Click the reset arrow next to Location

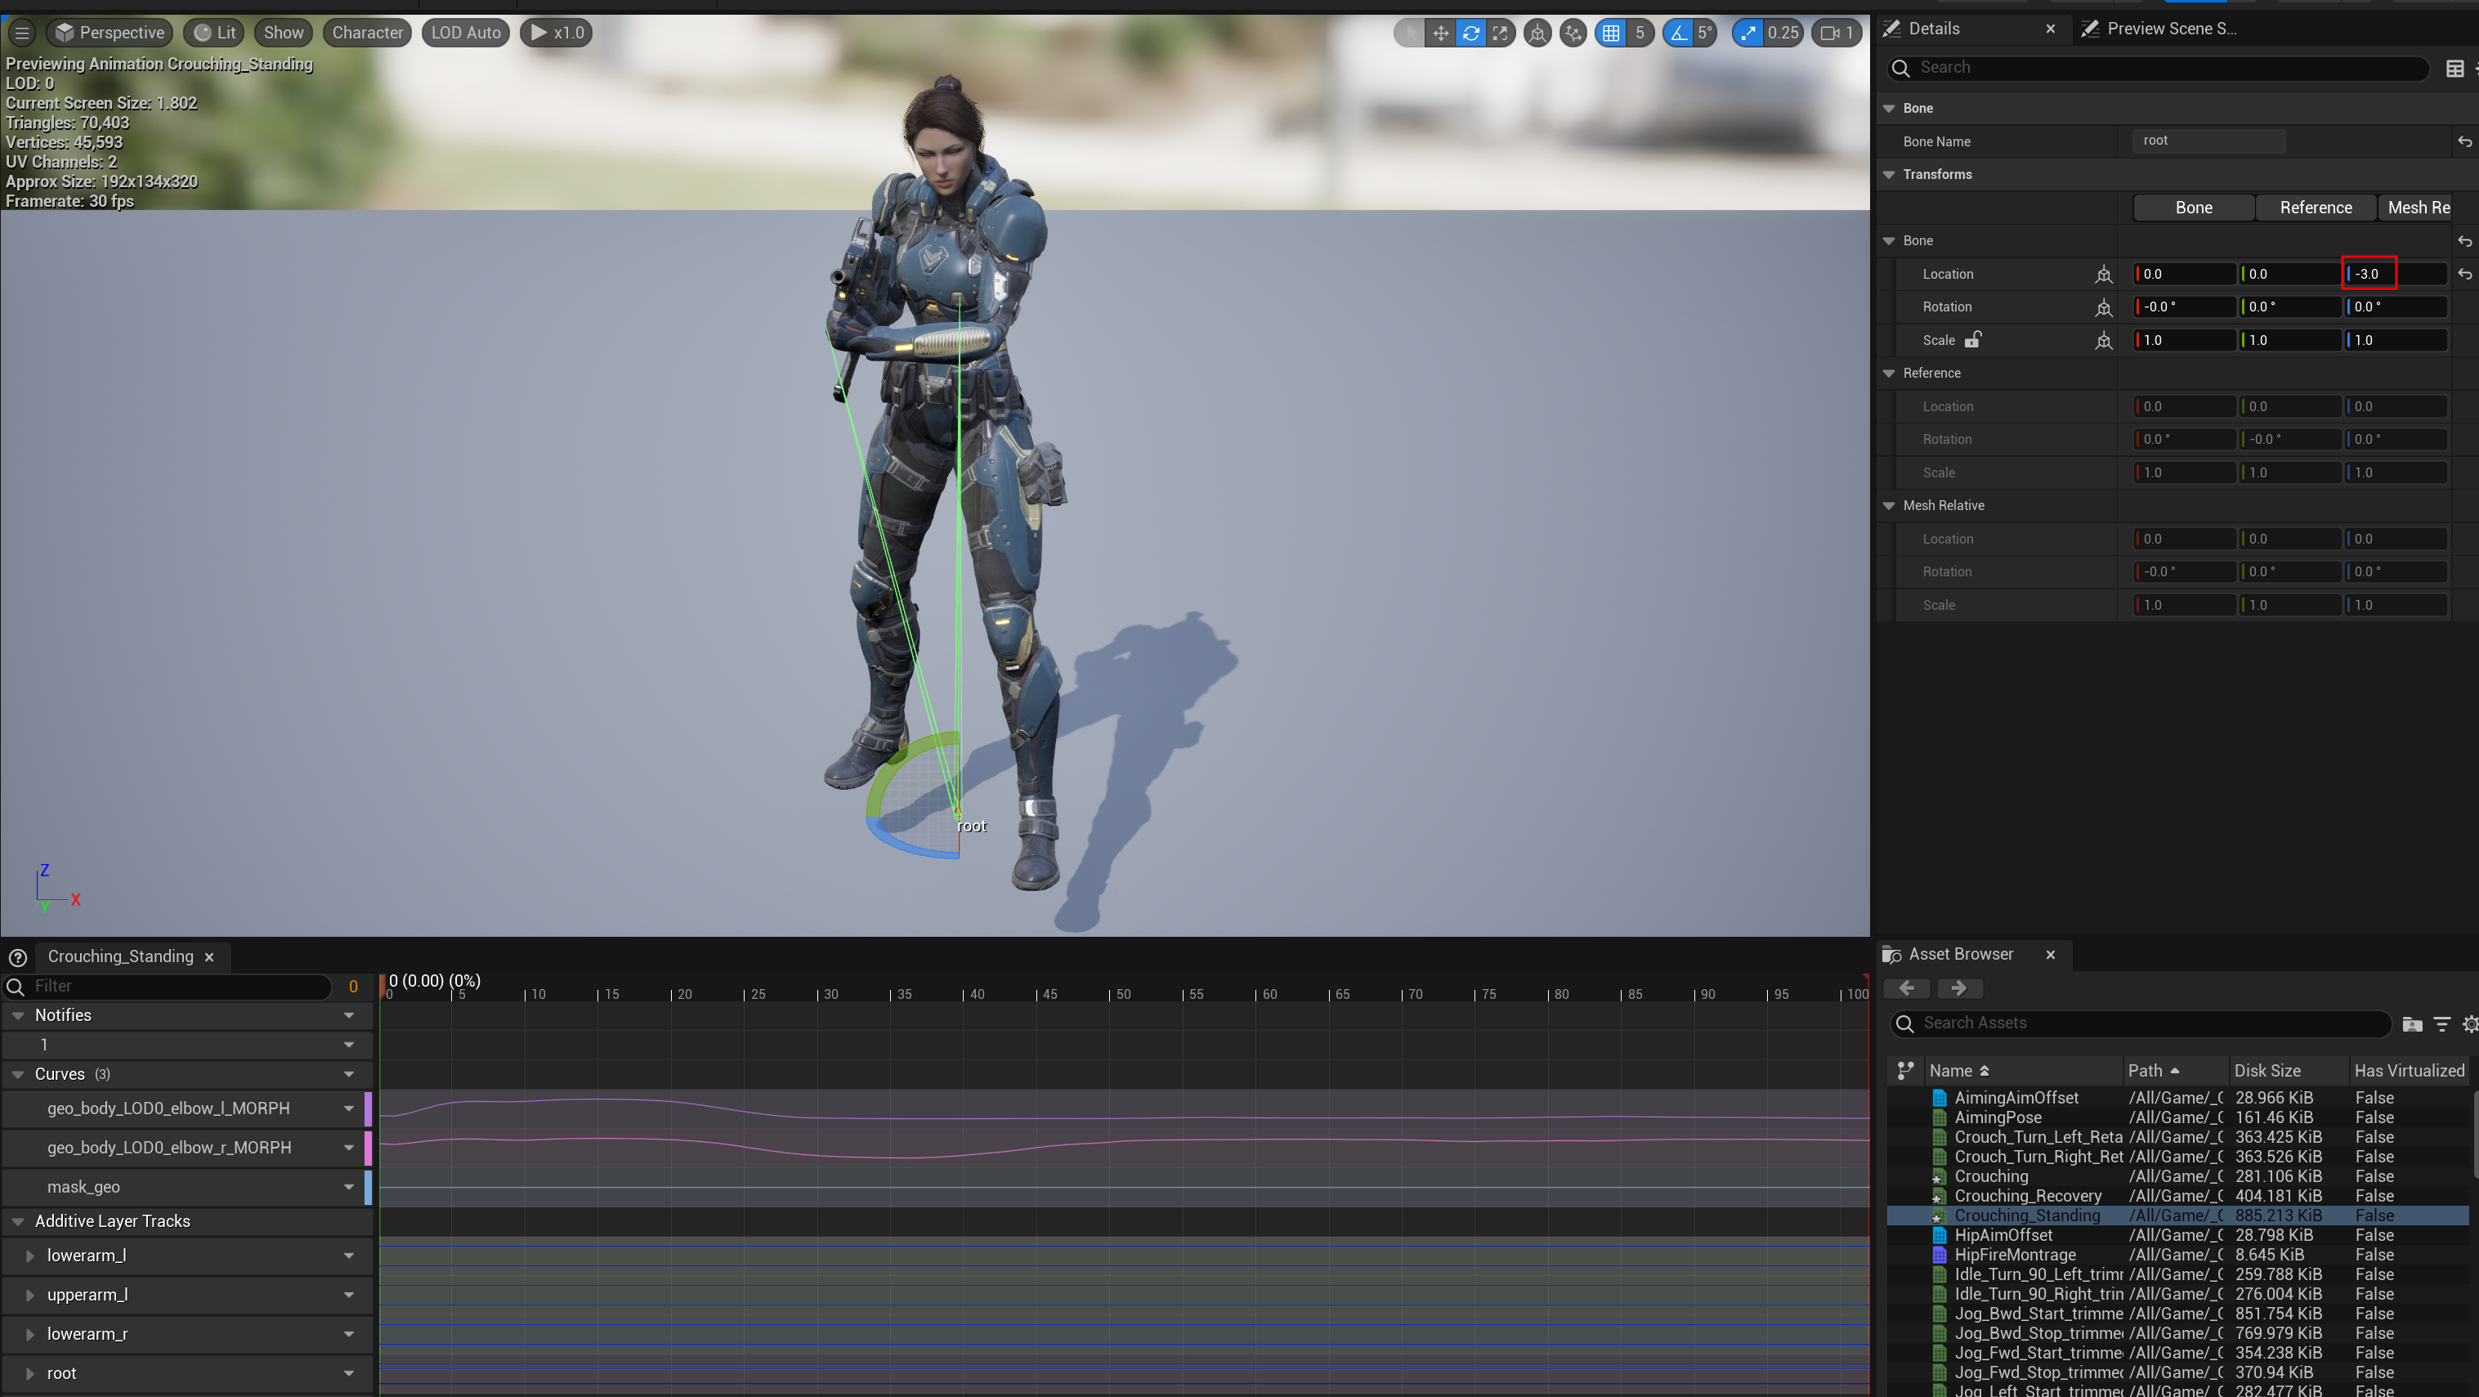[x=2463, y=275]
